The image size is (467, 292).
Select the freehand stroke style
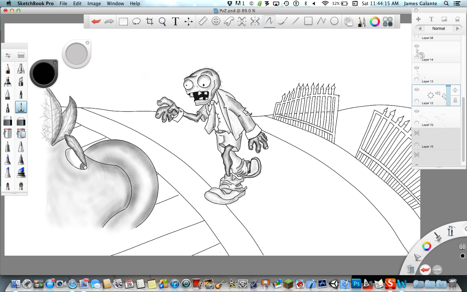point(269,21)
